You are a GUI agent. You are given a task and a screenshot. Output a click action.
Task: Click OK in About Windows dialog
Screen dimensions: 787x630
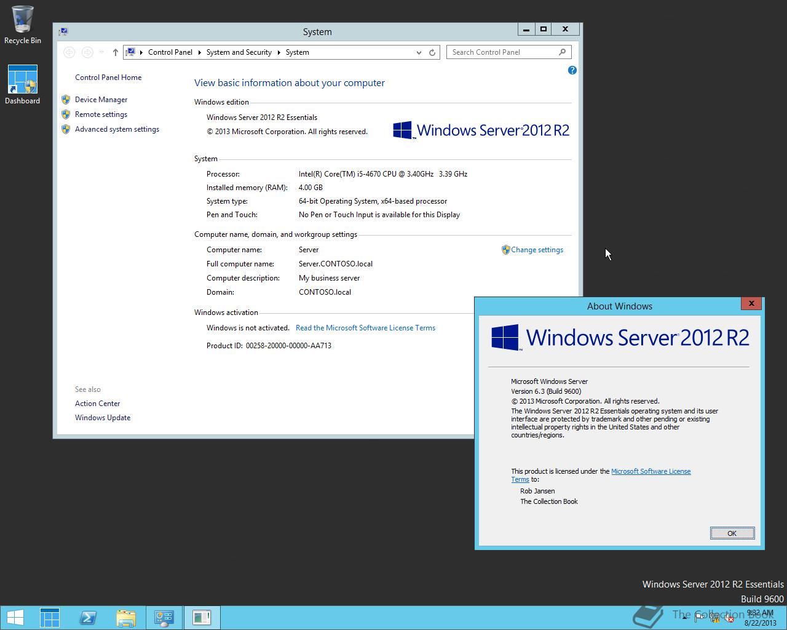click(x=732, y=533)
